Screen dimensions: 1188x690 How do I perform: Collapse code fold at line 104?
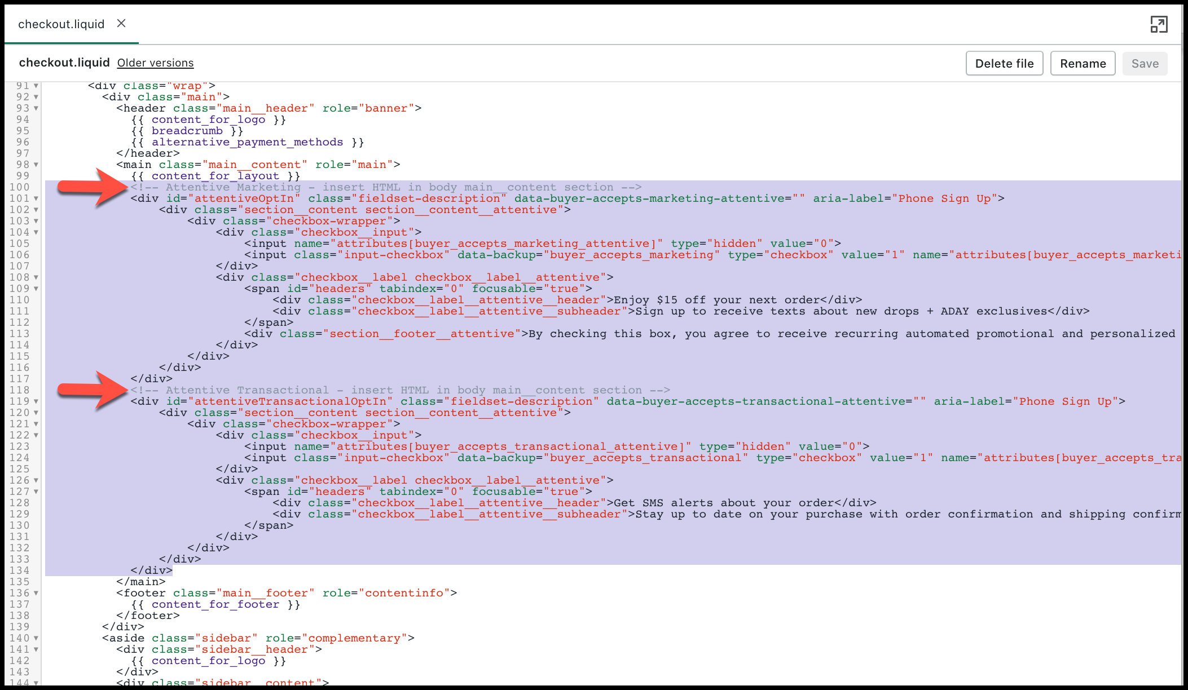[36, 232]
